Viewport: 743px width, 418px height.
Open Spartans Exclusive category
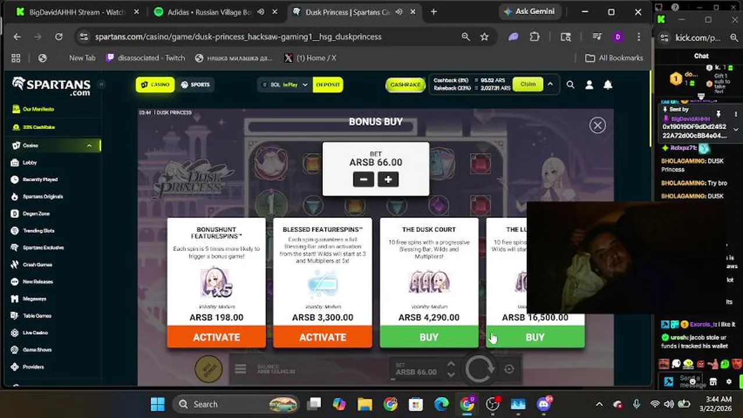click(x=43, y=247)
